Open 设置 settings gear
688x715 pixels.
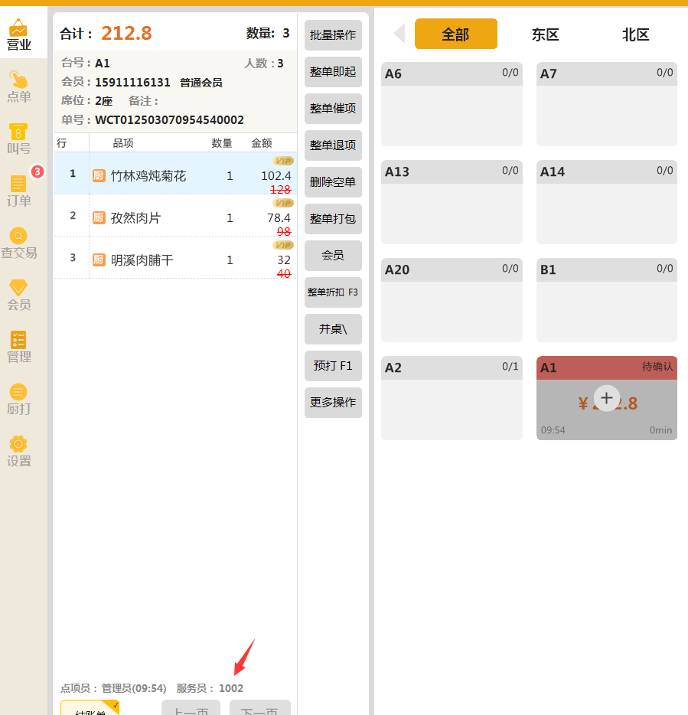tap(18, 452)
